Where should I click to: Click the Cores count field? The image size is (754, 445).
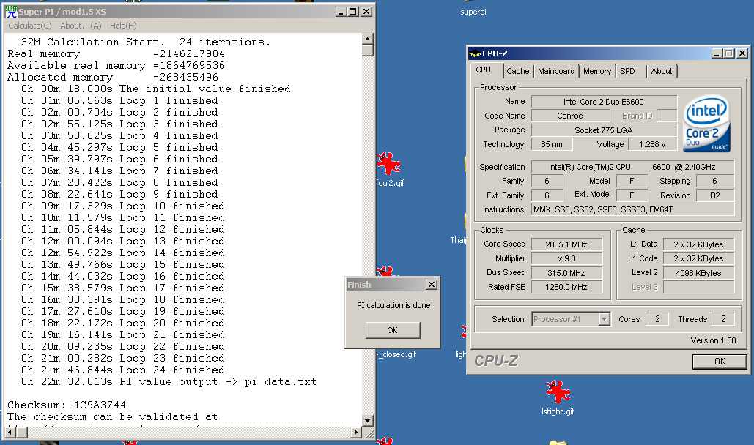[657, 319]
